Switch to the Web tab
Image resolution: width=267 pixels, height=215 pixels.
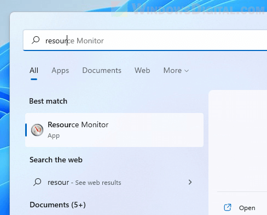[x=142, y=70]
